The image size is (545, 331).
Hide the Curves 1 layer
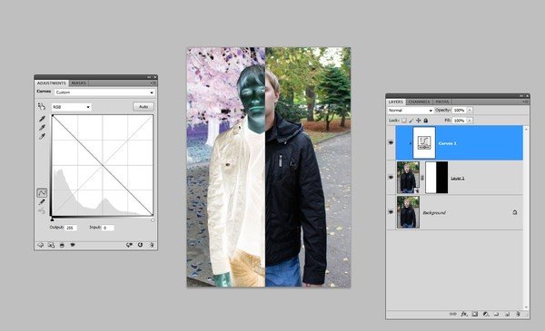pos(391,143)
